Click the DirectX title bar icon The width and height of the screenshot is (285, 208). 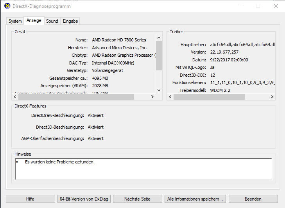coord(7,6)
